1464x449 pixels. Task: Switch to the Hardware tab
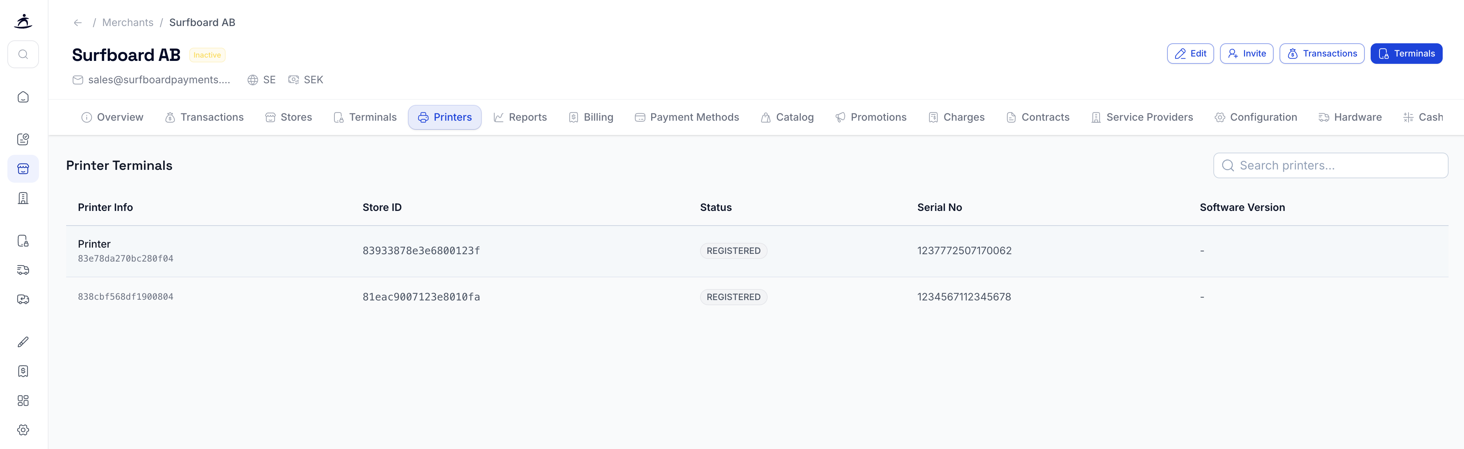1350,117
